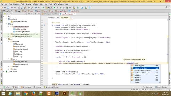171x96 pixels.
Task: Click the Search Everywhere magnifier icon
Action: pos(166,7)
